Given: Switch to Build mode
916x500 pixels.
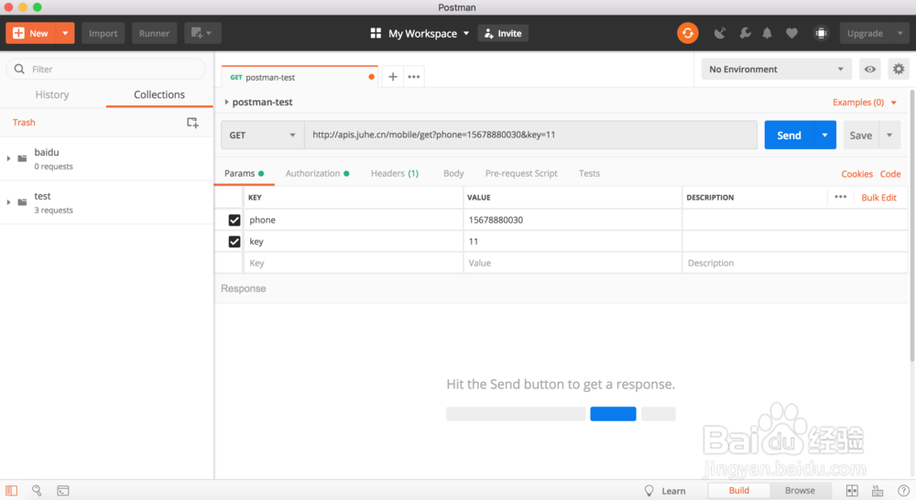Looking at the screenshot, I should [x=739, y=490].
